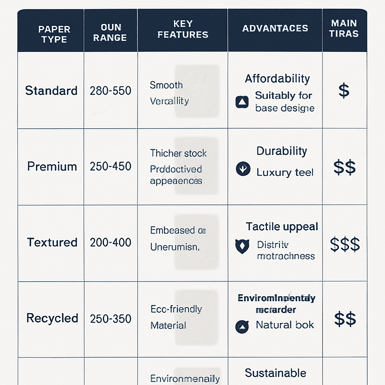The image size is (385, 385).
Task: Click the Affordability advantage text
Action: click(x=277, y=79)
